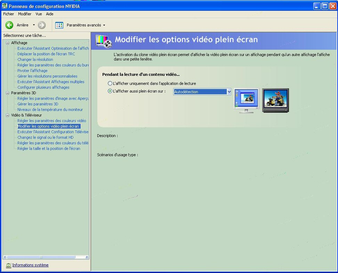338x273 pixels.
Task: Open the Vue menu
Action: [39, 14]
